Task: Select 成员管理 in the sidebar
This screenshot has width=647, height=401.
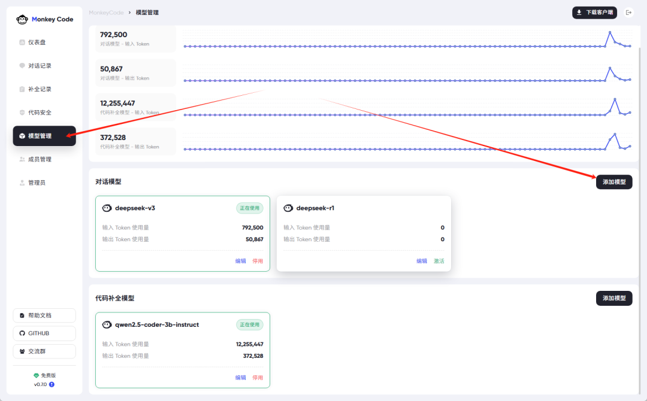Action: click(44, 159)
